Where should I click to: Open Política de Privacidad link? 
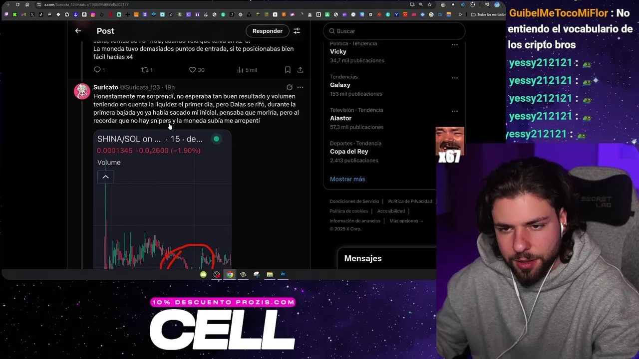(410, 201)
